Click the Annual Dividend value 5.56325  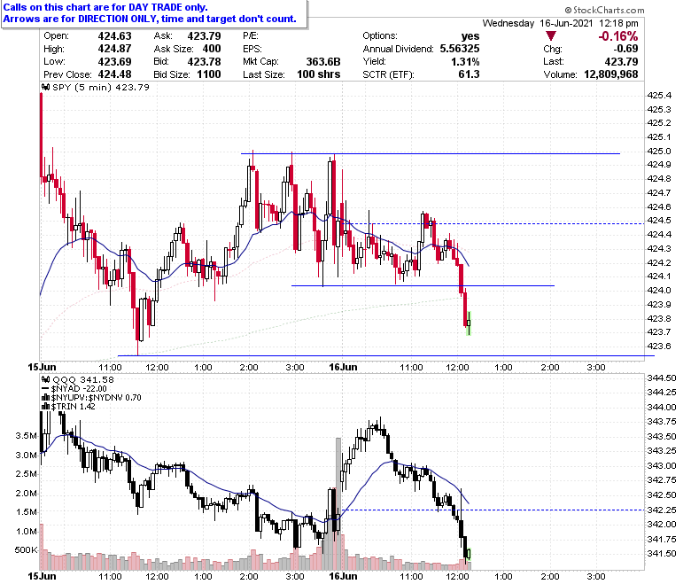coord(460,49)
